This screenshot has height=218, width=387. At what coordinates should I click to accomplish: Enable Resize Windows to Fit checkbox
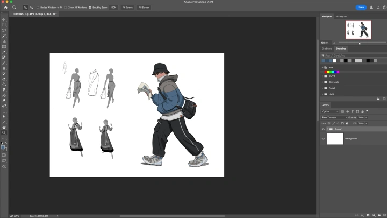tap(38, 8)
